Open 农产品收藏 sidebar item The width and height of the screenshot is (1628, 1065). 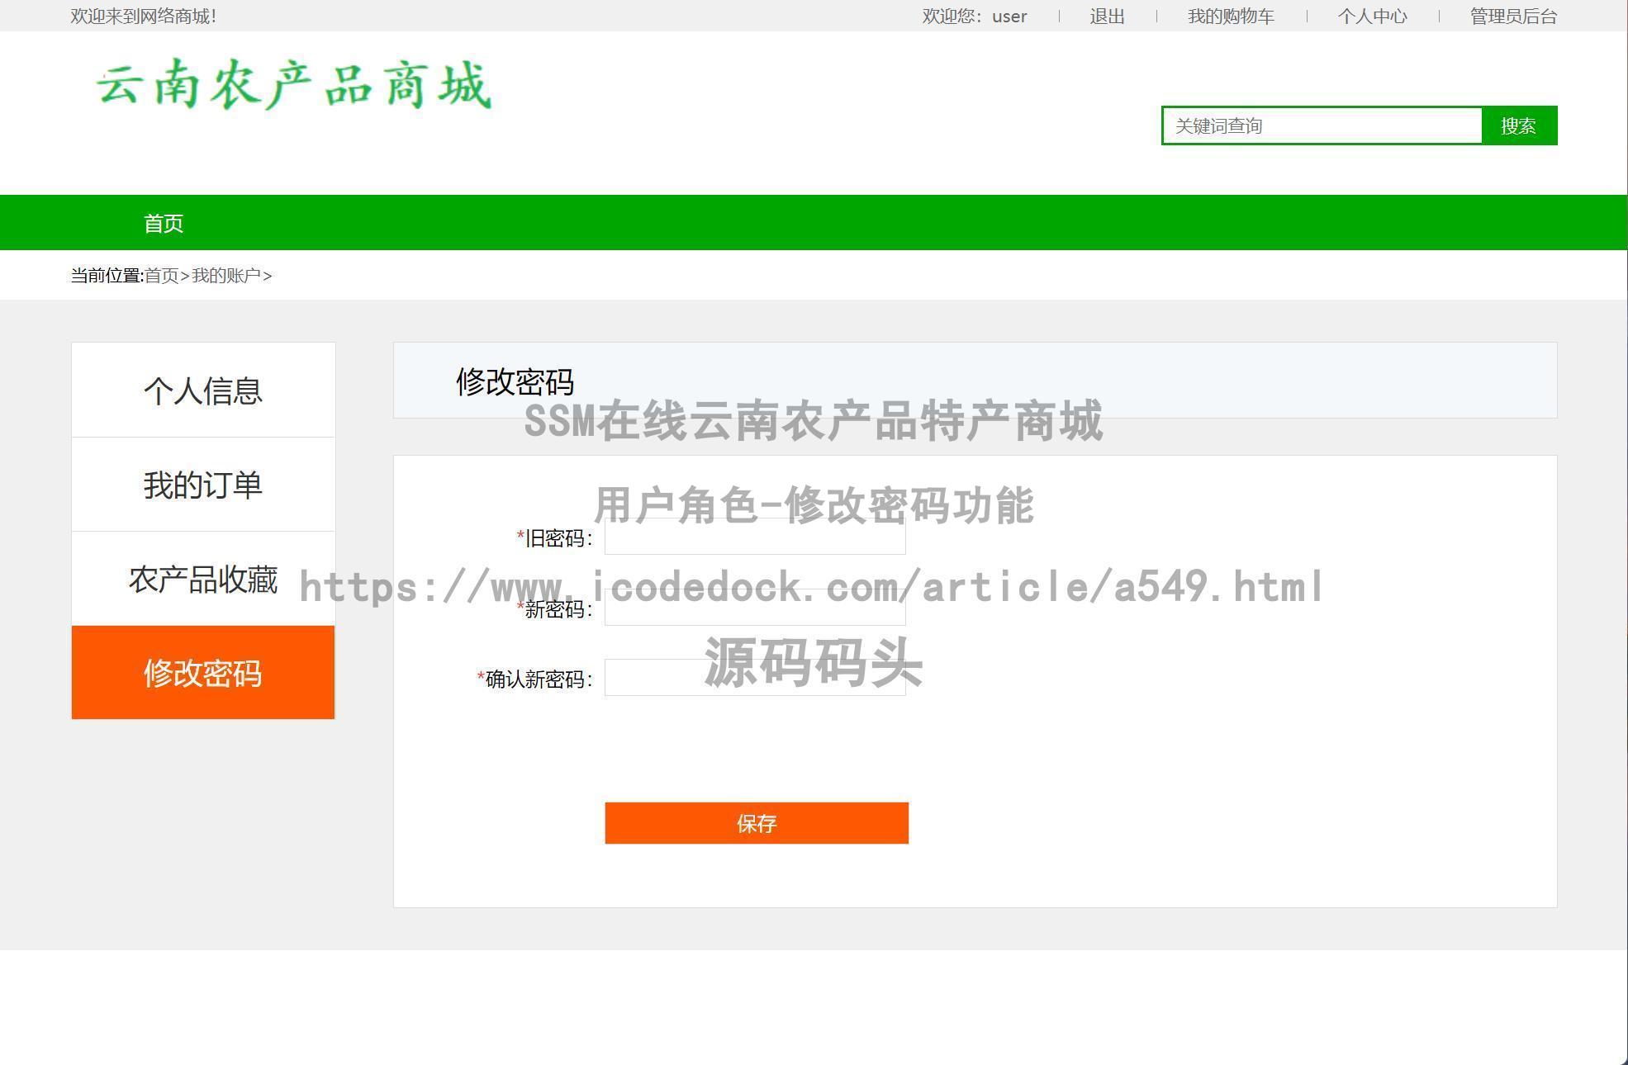203,579
